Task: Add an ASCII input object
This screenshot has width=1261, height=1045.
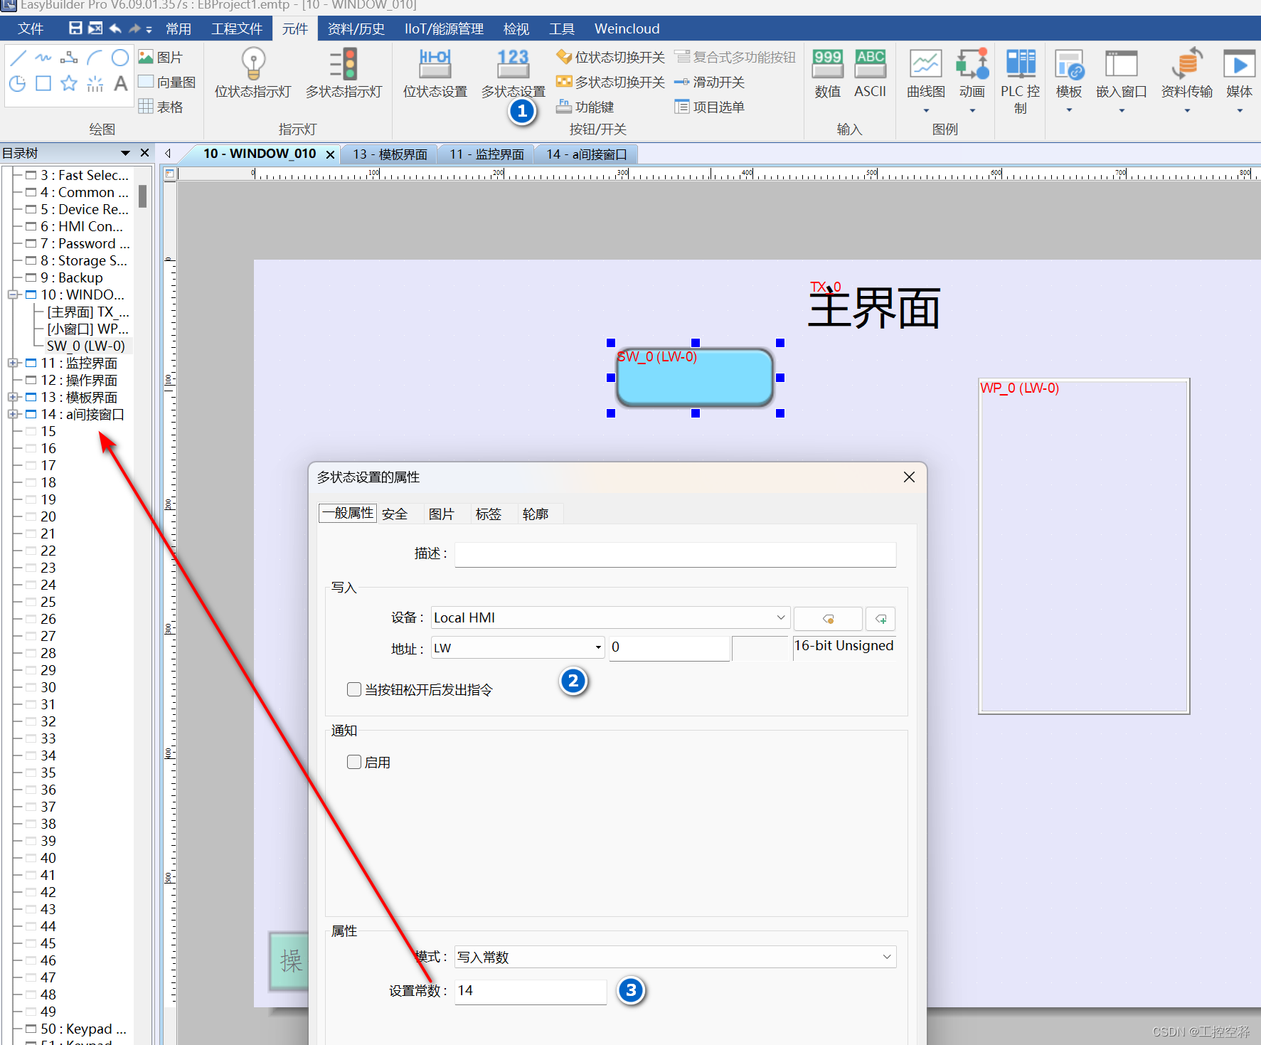Action: coord(871,73)
